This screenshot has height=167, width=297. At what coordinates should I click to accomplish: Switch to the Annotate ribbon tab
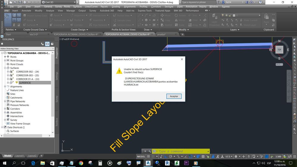pyautogui.click(x=26, y=11)
